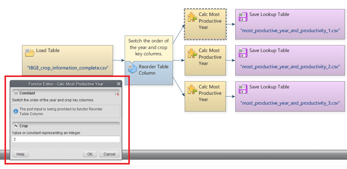The height and width of the screenshot is (169, 347).
Task: Close the Functor Editor dialog
Action: 118,84
